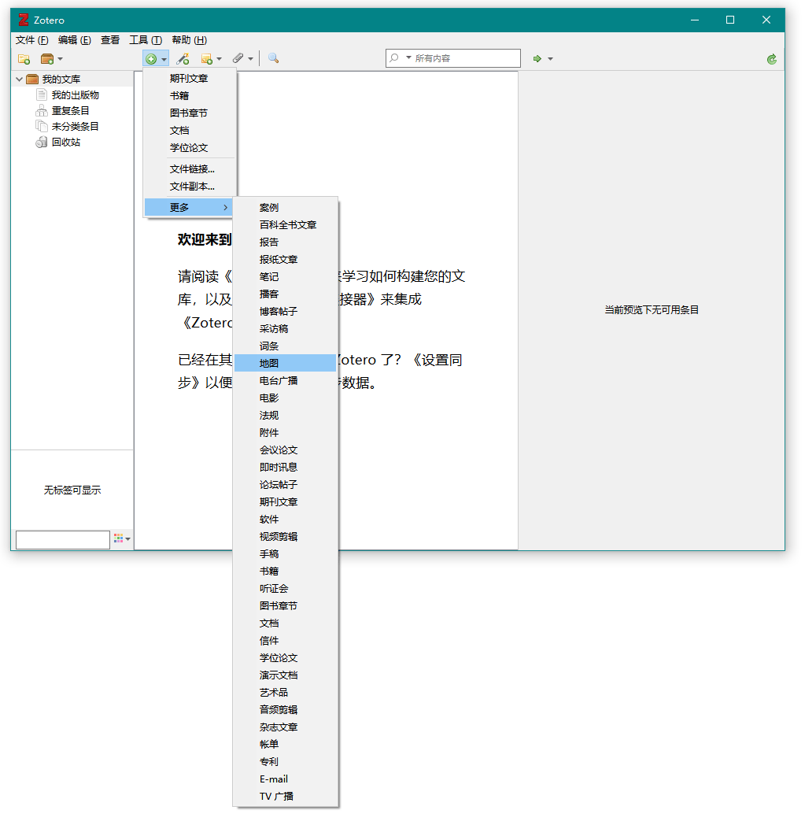Click the add item by identifier wand
This screenshot has width=805, height=825.
[183, 59]
